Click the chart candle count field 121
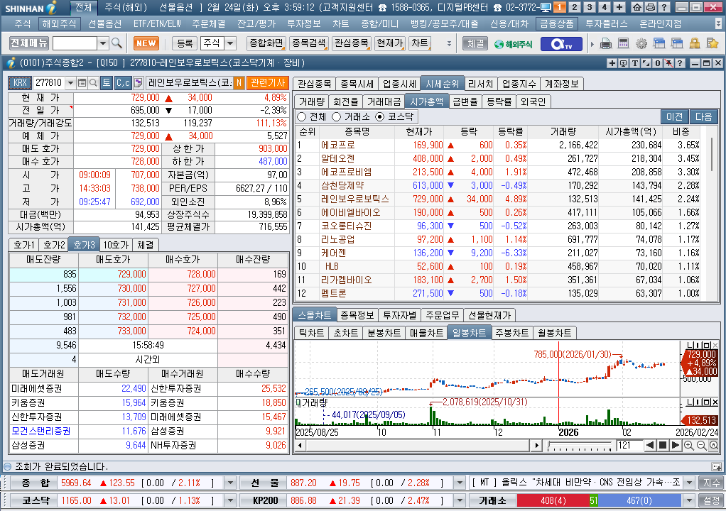726x511 pixels. [629, 445]
